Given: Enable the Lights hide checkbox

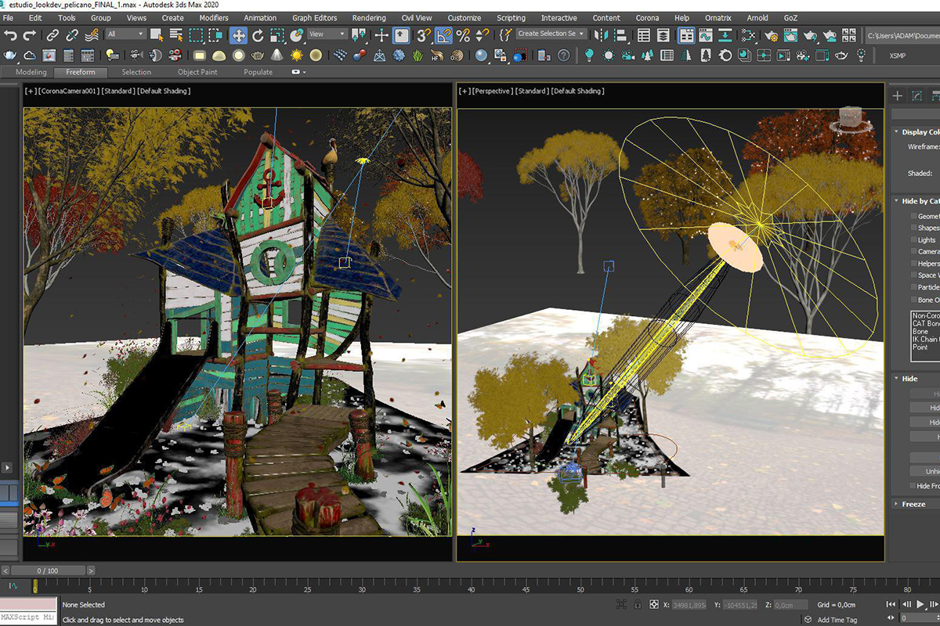Looking at the screenshot, I should [913, 239].
